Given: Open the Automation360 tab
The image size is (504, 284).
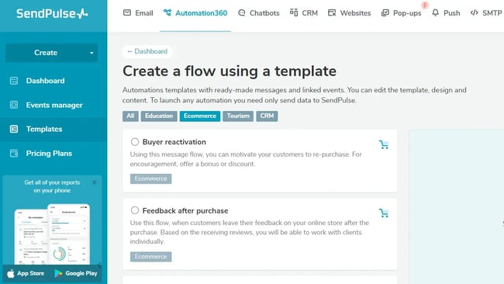Looking at the screenshot, I should [195, 13].
